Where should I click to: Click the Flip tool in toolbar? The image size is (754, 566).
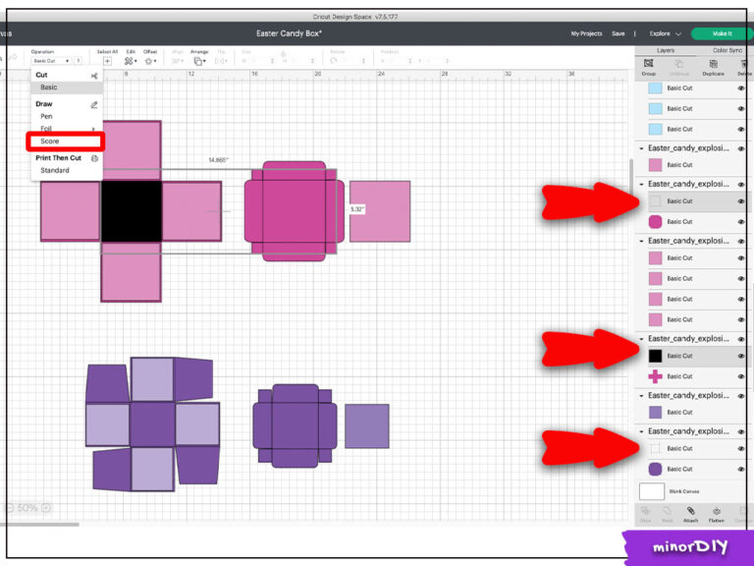tap(221, 61)
